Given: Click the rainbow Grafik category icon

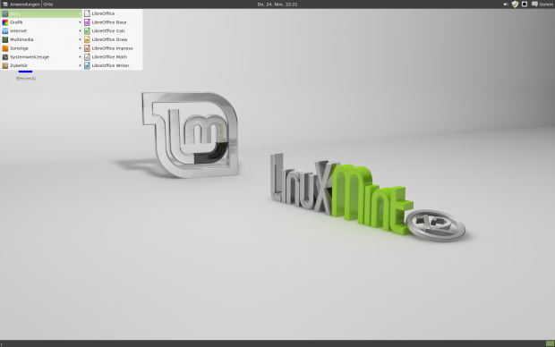Looking at the screenshot, I should (5, 22).
